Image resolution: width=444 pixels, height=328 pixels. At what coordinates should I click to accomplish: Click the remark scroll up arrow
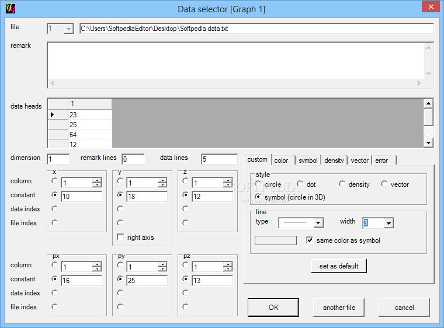[x=428, y=48]
